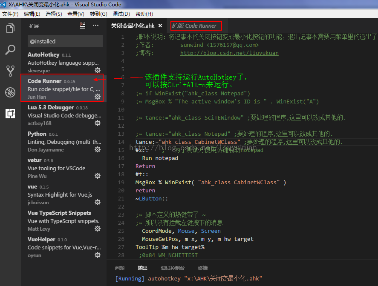Click the ';0x84 WM_NCHITTEST' comment line
This screenshot has width=378, height=286.
coord(168,255)
